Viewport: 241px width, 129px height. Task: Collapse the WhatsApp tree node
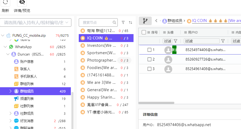tap(5, 47)
